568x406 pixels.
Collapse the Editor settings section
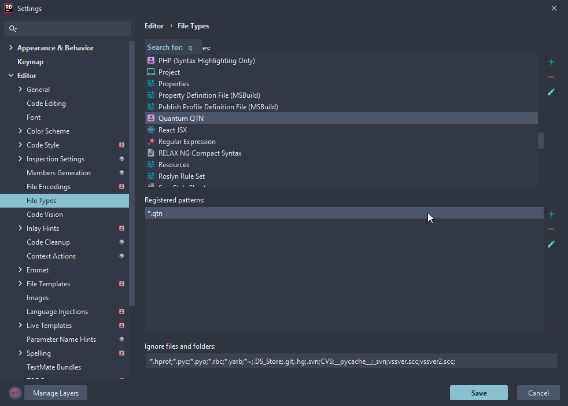(x=11, y=76)
